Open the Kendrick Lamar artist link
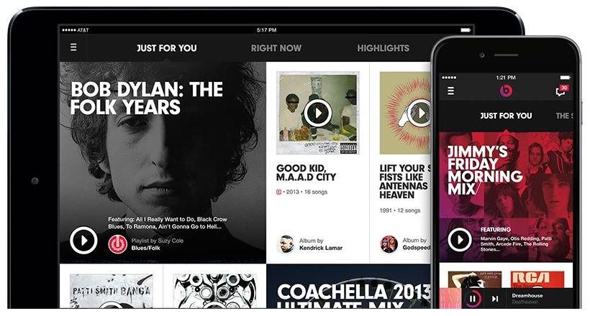This screenshot has height=316, width=590. click(x=321, y=248)
